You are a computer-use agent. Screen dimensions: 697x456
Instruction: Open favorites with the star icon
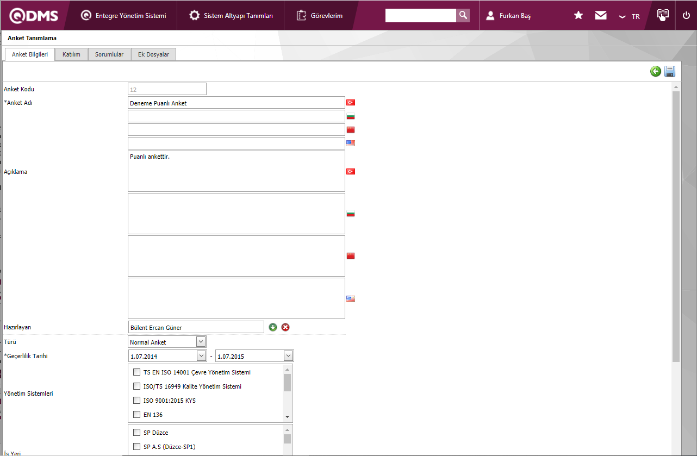pos(578,16)
